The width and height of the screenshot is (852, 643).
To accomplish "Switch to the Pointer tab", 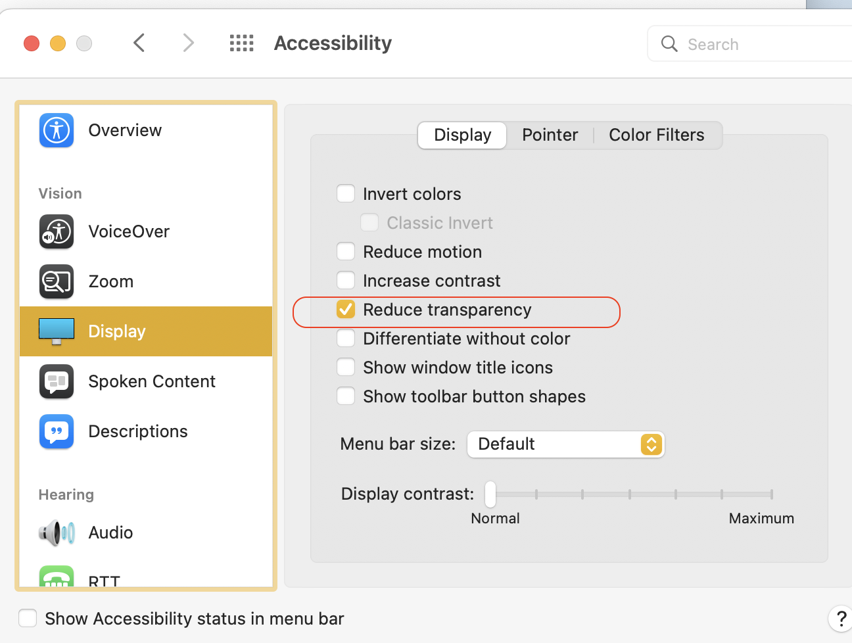I will pos(550,135).
